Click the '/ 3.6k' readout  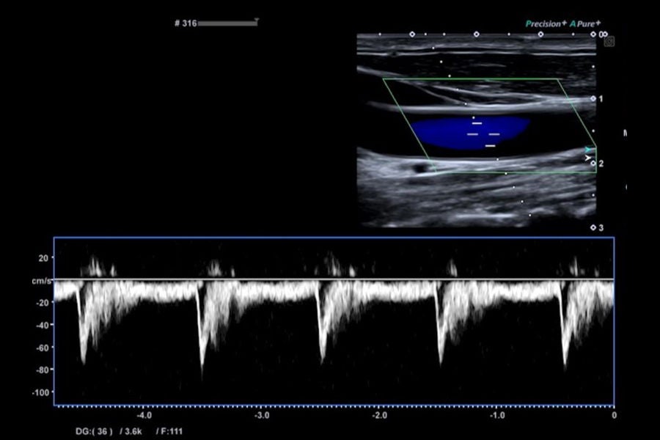tap(131, 432)
